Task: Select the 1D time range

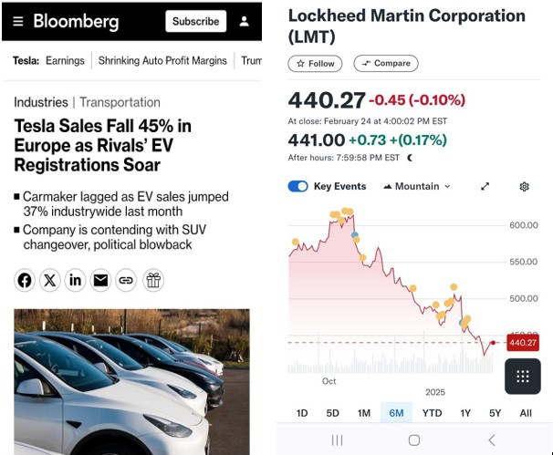Action: tap(302, 413)
